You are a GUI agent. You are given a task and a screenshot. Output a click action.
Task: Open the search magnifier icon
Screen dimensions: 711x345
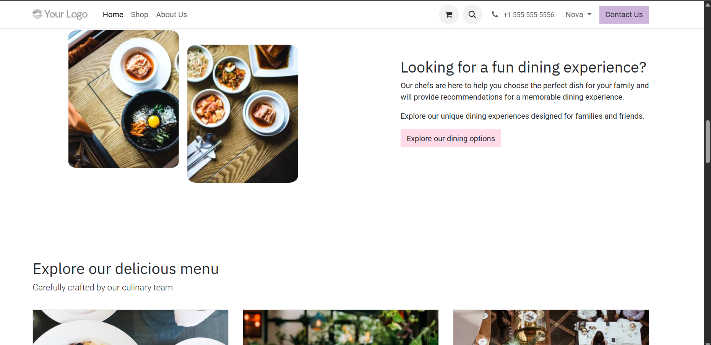(472, 15)
